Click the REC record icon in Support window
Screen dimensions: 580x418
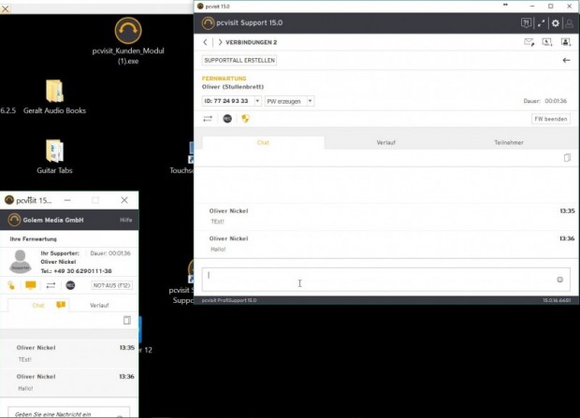227,119
